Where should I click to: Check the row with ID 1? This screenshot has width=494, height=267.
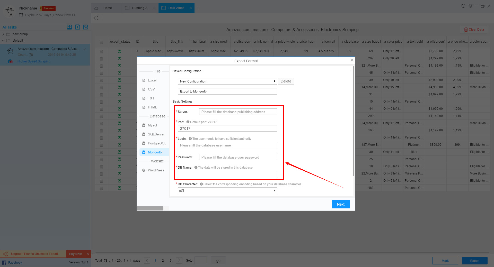pos(101,52)
